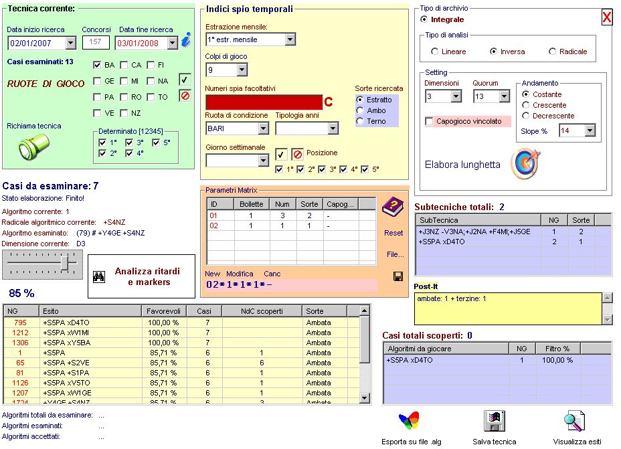
Task: Click the target icon for Elabora lunghetta
Action: coord(525,164)
